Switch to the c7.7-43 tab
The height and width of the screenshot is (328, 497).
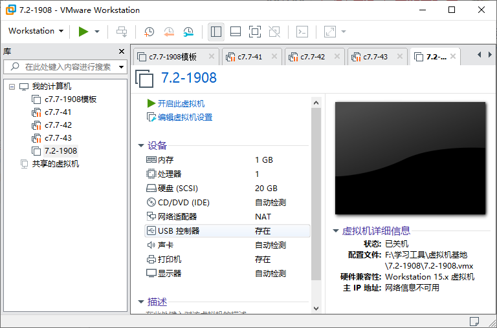click(375, 57)
